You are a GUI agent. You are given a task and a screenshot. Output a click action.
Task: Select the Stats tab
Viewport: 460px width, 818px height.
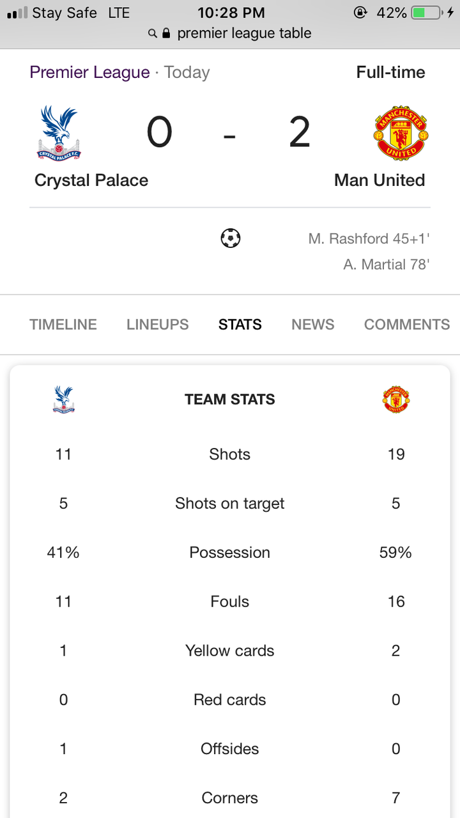[240, 325]
